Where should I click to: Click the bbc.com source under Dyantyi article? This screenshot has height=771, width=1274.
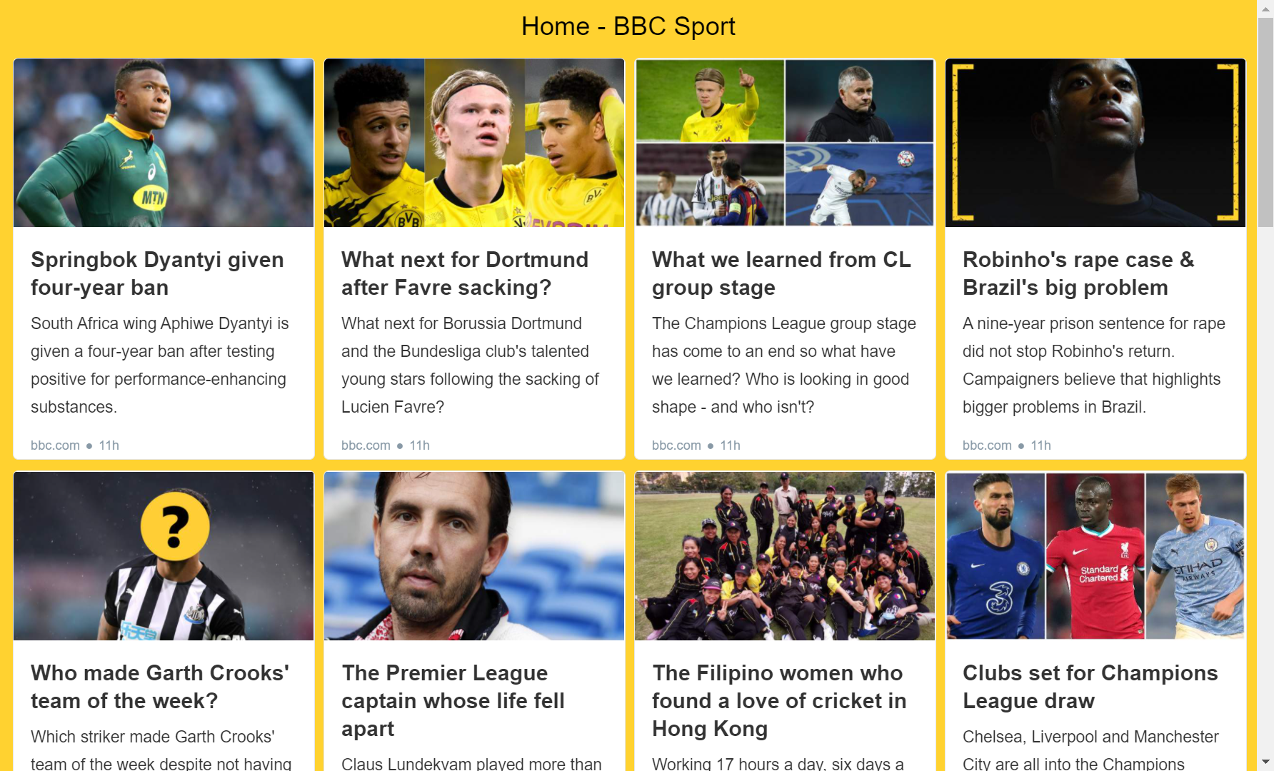click(x=55, y=445)
